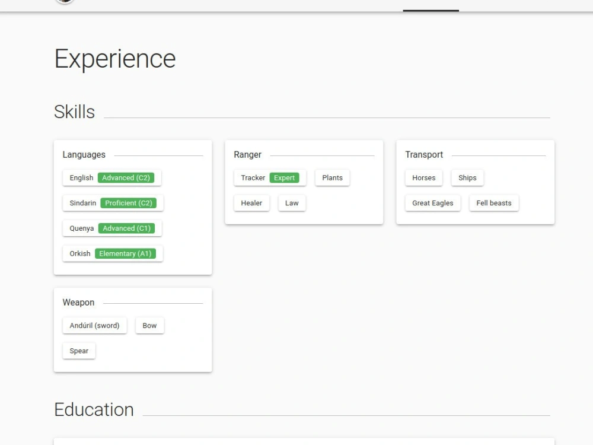Screen dimensions: 593x445
Task: Click the Bow weapon chip
Action: tap(150, 325)
